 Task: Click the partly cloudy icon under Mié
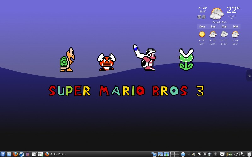point(235,34)
